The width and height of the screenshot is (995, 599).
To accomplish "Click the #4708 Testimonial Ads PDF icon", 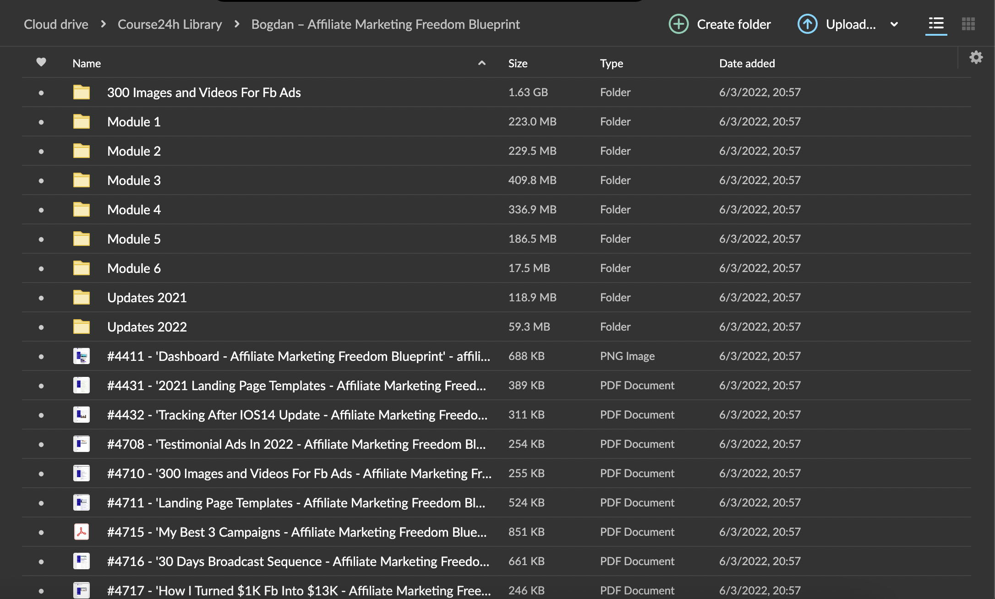I will (82, 444).
